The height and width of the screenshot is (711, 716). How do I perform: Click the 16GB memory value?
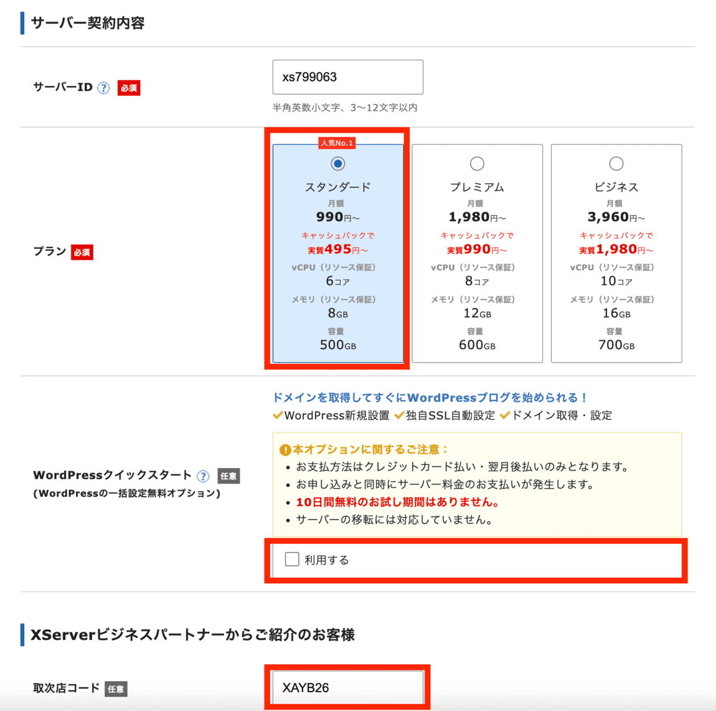(x=616, y=313)
